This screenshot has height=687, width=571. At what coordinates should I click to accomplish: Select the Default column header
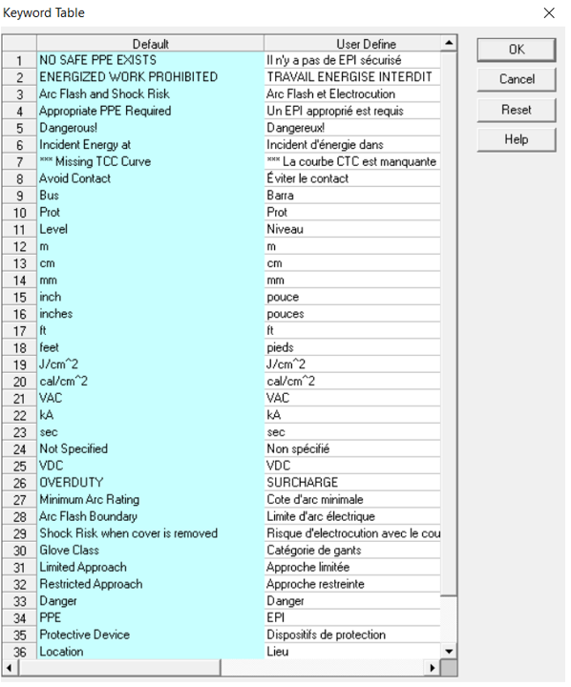[x=151, y=44]
